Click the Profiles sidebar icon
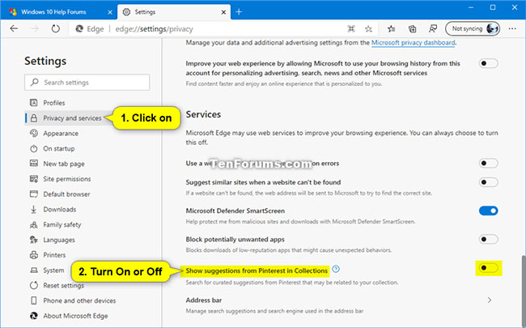This screenshot has height=328, width=526. tap(33, 103)
